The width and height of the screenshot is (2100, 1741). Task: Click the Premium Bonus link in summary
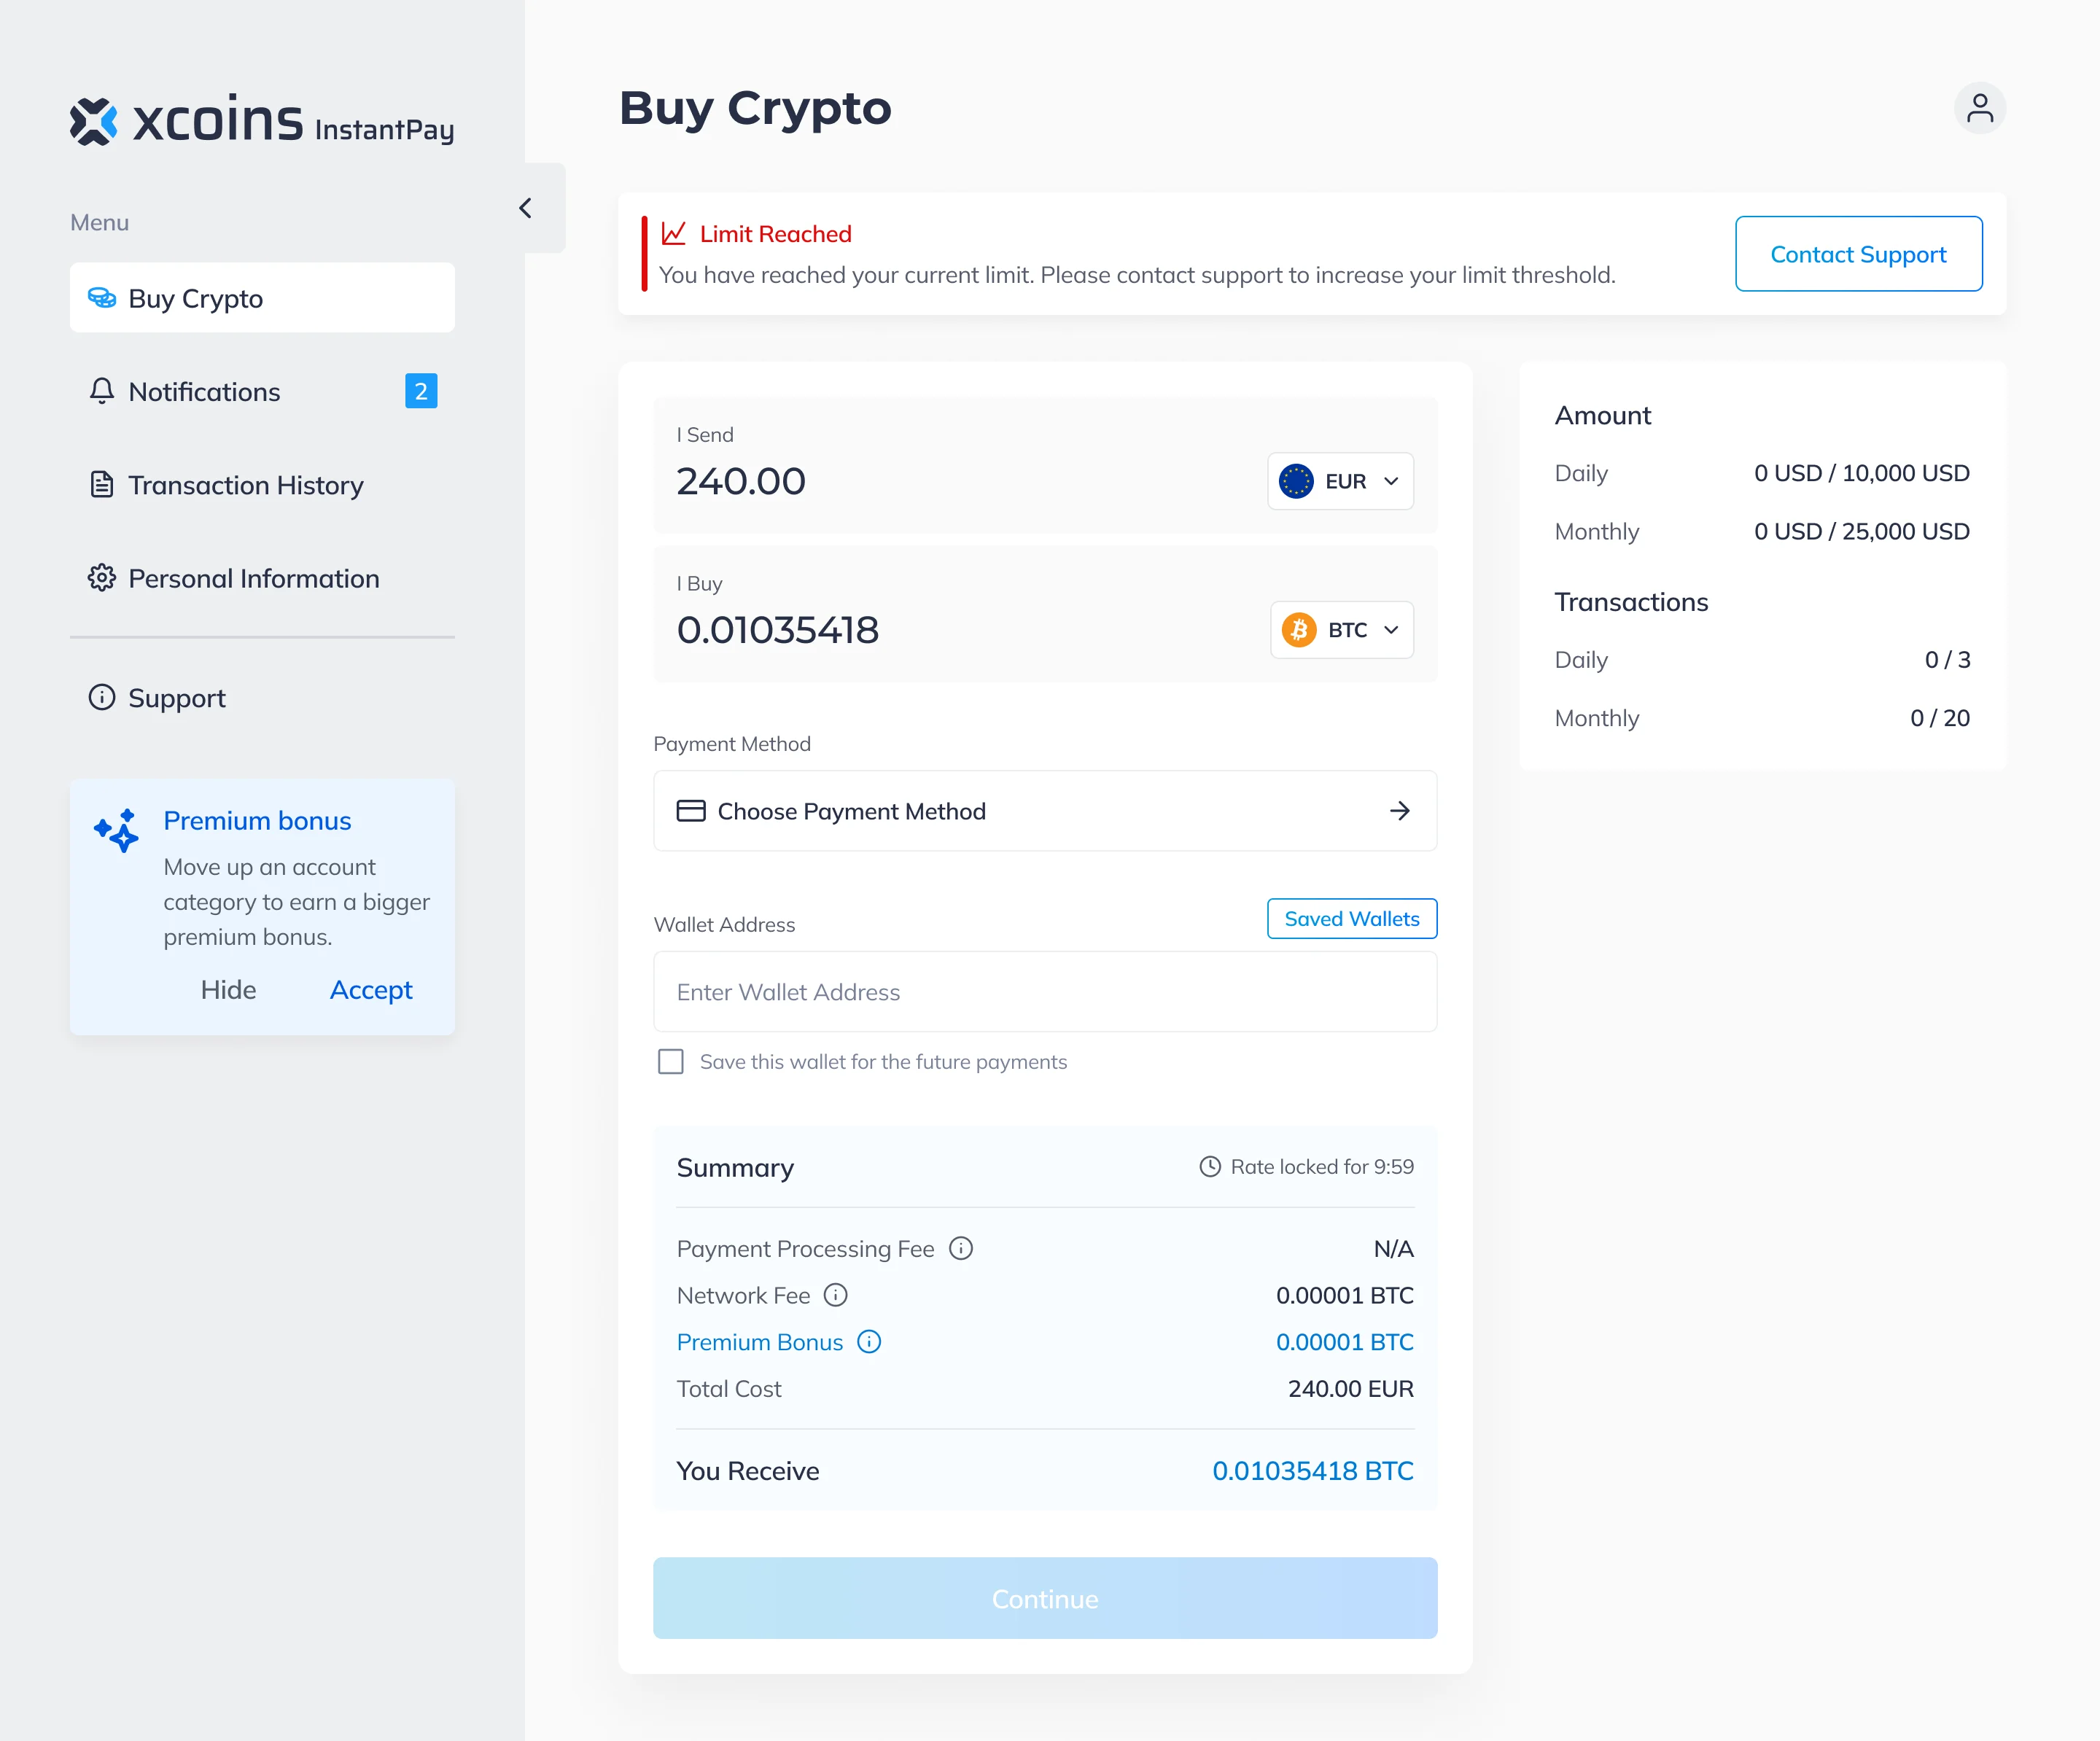coord(760,1342)
